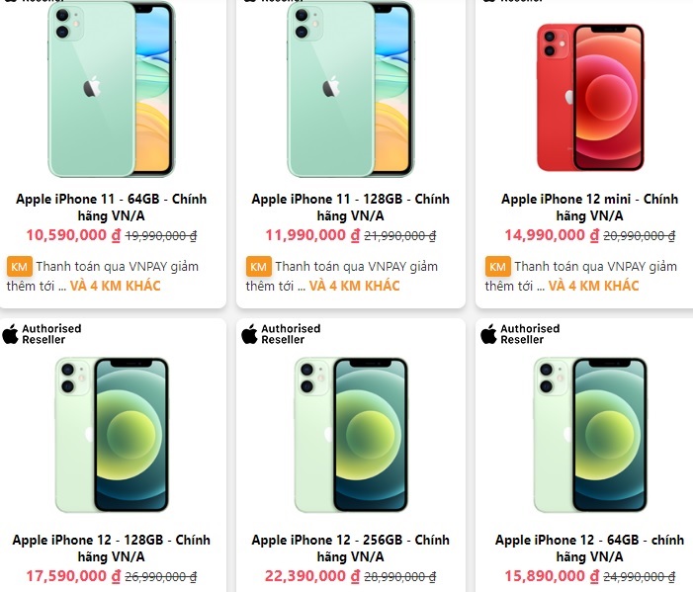This screenshot has height=592, width=693.
Task: Expand 'VÀ 4 KM KHÁC' under iPhone 11 128GB
Action: (x=355, y=286)
